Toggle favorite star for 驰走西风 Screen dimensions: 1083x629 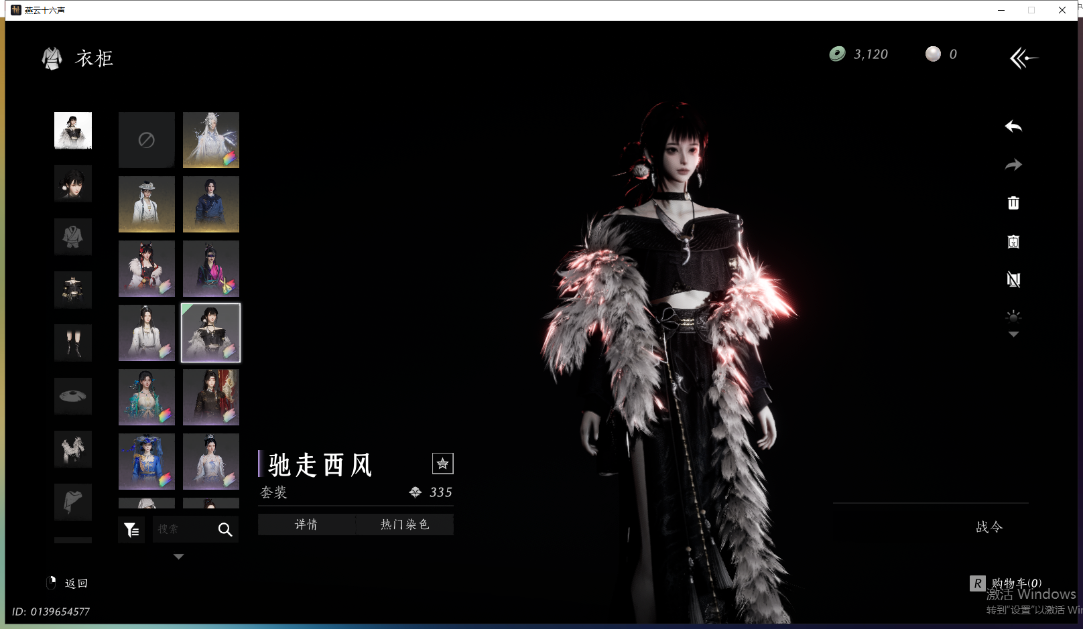tap(442, 464)
